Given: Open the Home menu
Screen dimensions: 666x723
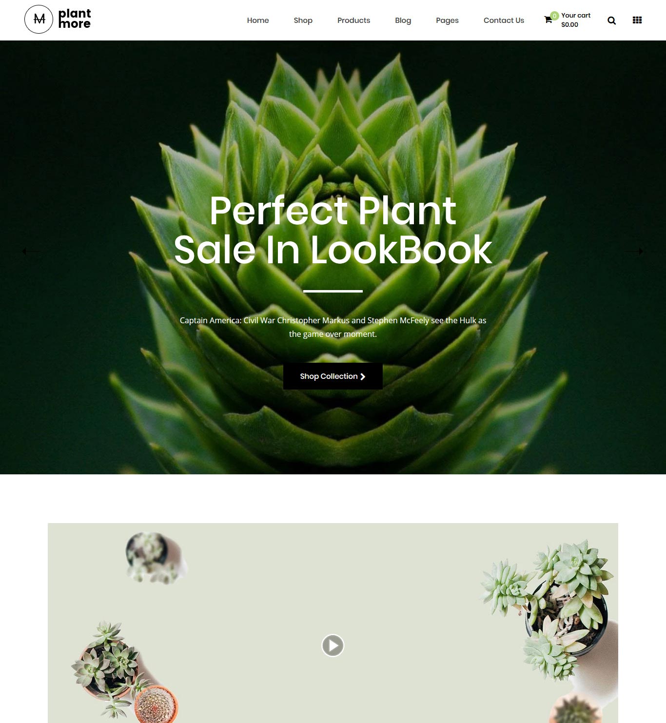Looking at the screenshot, I should (258, 20).
